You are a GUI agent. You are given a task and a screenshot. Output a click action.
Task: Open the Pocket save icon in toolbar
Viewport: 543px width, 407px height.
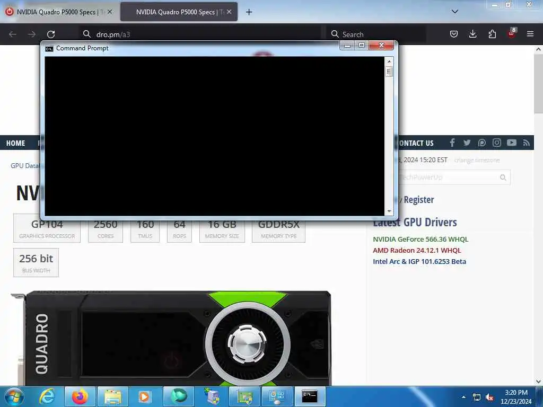point(454,34)
